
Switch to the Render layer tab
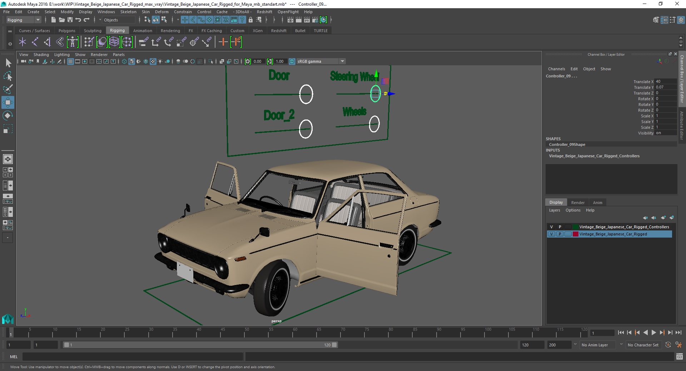tap(578, 203)
